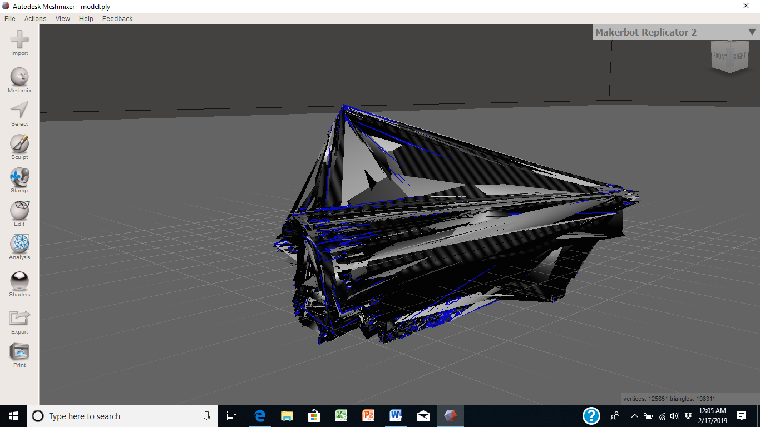Click the vertices and triangles status readout
This screenshot has height=427, width=760.
(669, 399)
